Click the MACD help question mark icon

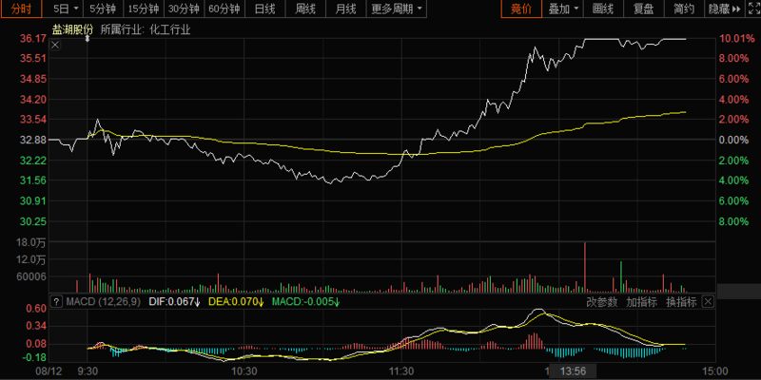(x=54, y=301)
